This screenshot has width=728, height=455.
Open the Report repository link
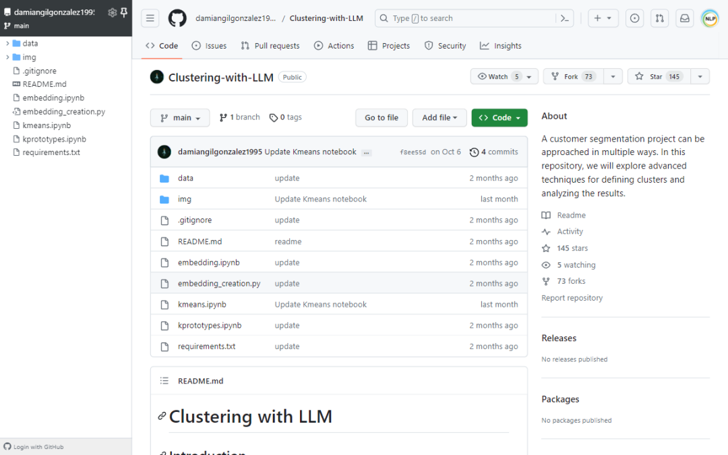point(572,297)
